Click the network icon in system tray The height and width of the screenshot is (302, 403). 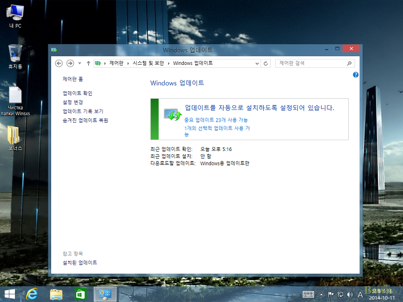point(340,294)
